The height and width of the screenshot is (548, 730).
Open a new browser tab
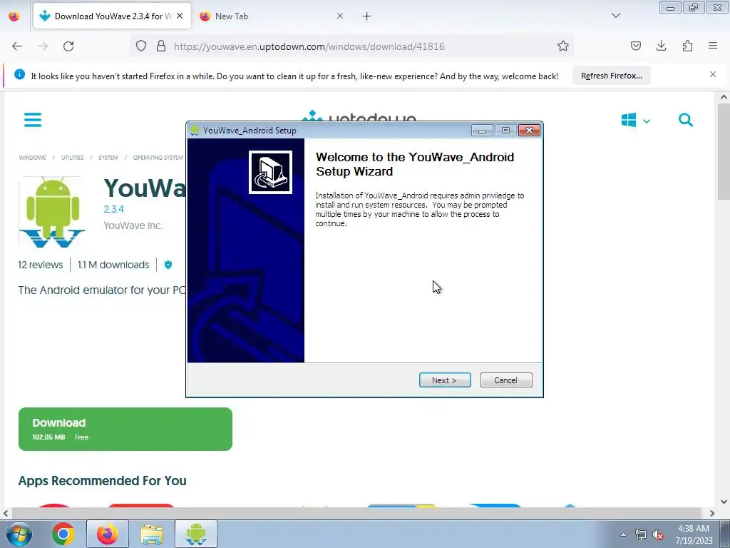coord(367,16)
